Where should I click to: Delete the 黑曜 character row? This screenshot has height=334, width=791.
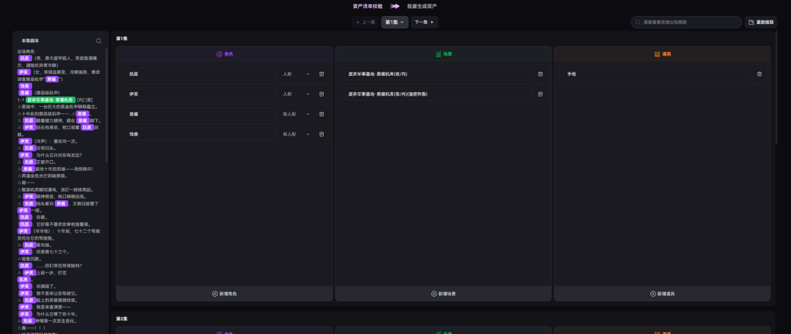(x=322, y=114)
